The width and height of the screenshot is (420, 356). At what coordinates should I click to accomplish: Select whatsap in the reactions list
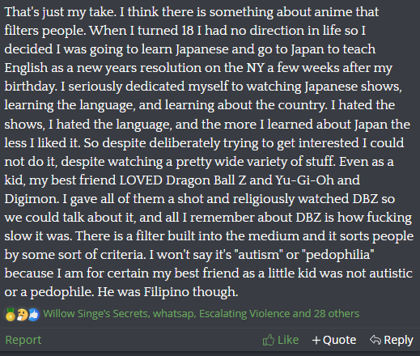point(174,314)
